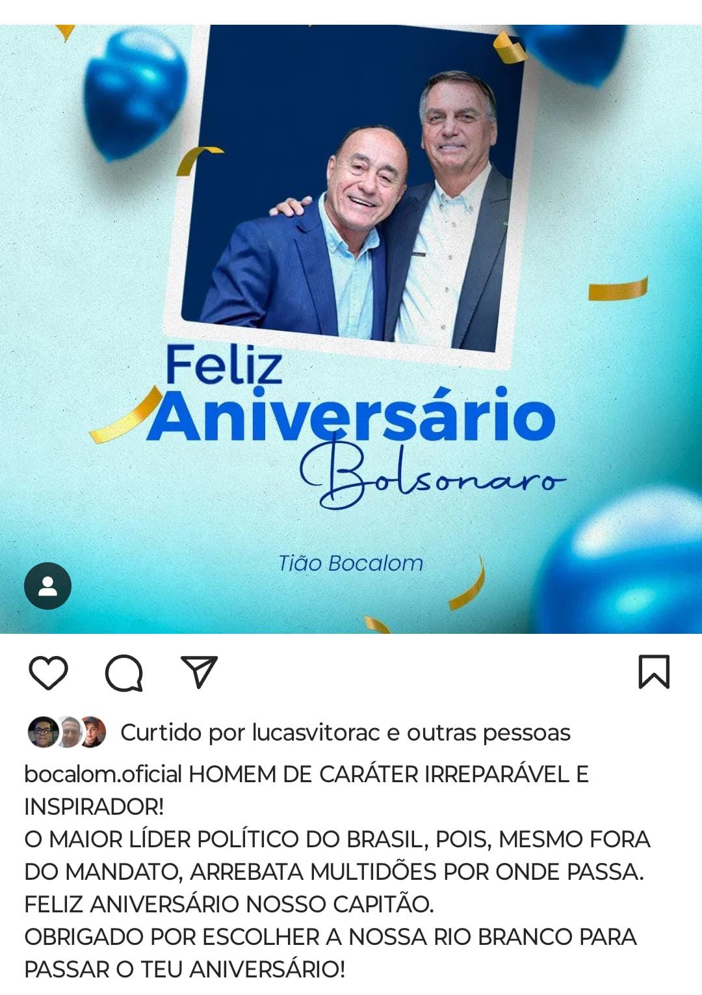This screenshot has width=702, height=995.
Task: Tap the Feliz Aniversário headline on the image
Action: tap(351, 394)
